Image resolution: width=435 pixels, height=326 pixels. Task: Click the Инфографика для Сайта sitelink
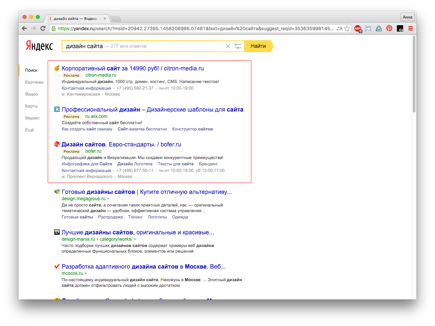click(x=87, y=164)
